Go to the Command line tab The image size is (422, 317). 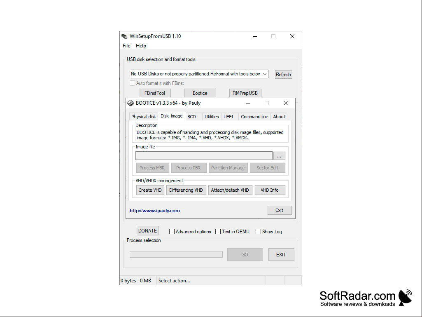tap(254, 117)
